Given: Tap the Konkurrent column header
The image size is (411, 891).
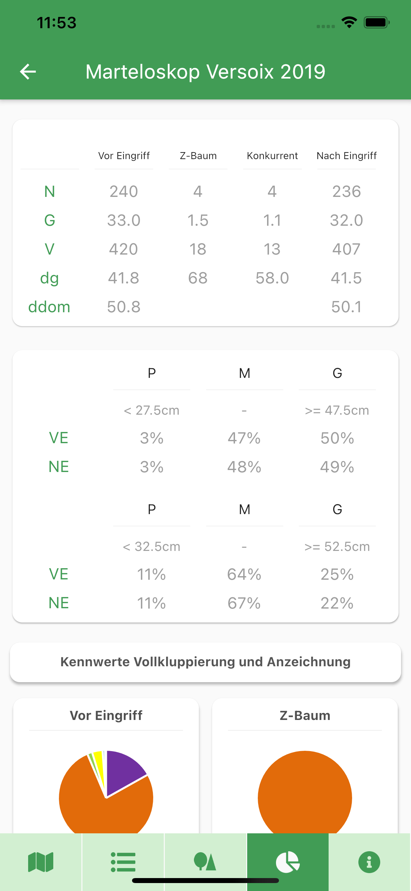Looking at the screenshot, I should click(x=272, y=156).
